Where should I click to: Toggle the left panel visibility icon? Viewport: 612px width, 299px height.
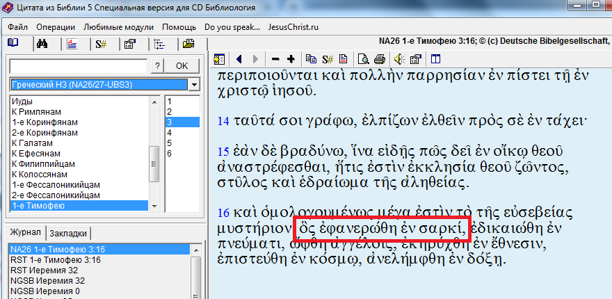coord(218,58)
